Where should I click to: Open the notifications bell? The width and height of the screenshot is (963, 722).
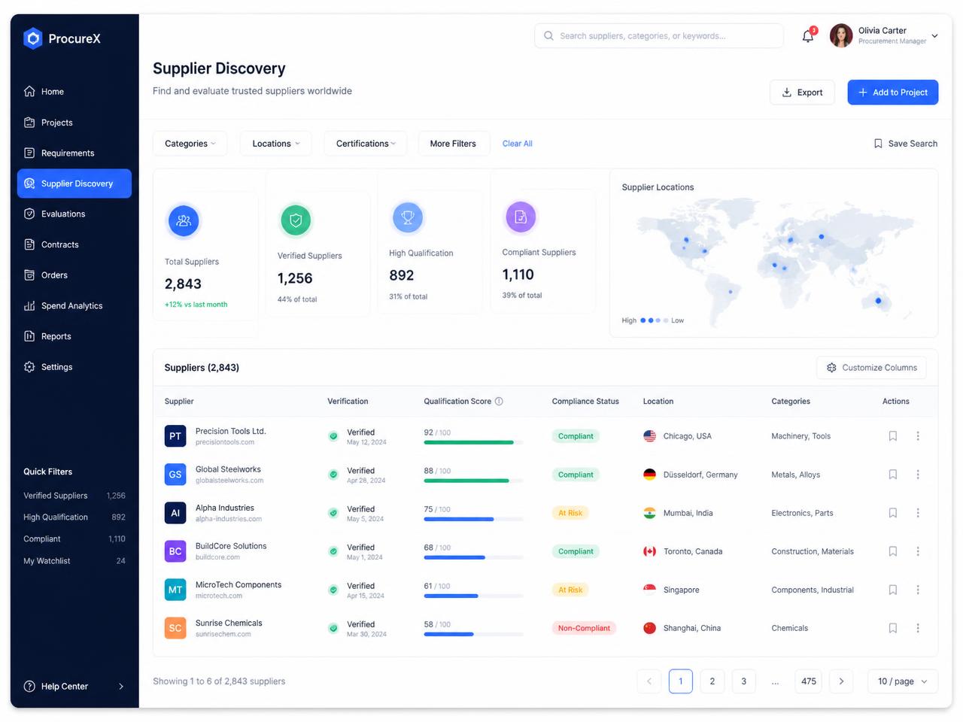tap(808, 35)
